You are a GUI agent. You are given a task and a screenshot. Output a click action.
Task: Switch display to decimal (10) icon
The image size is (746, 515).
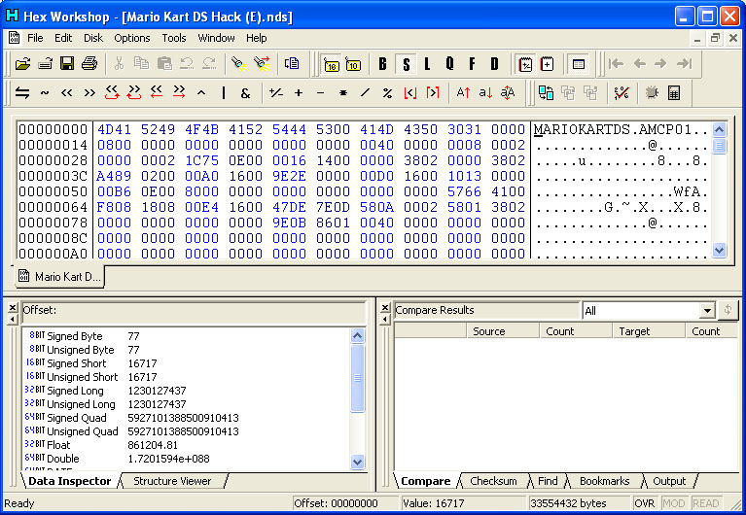click(x=353, y=64)
